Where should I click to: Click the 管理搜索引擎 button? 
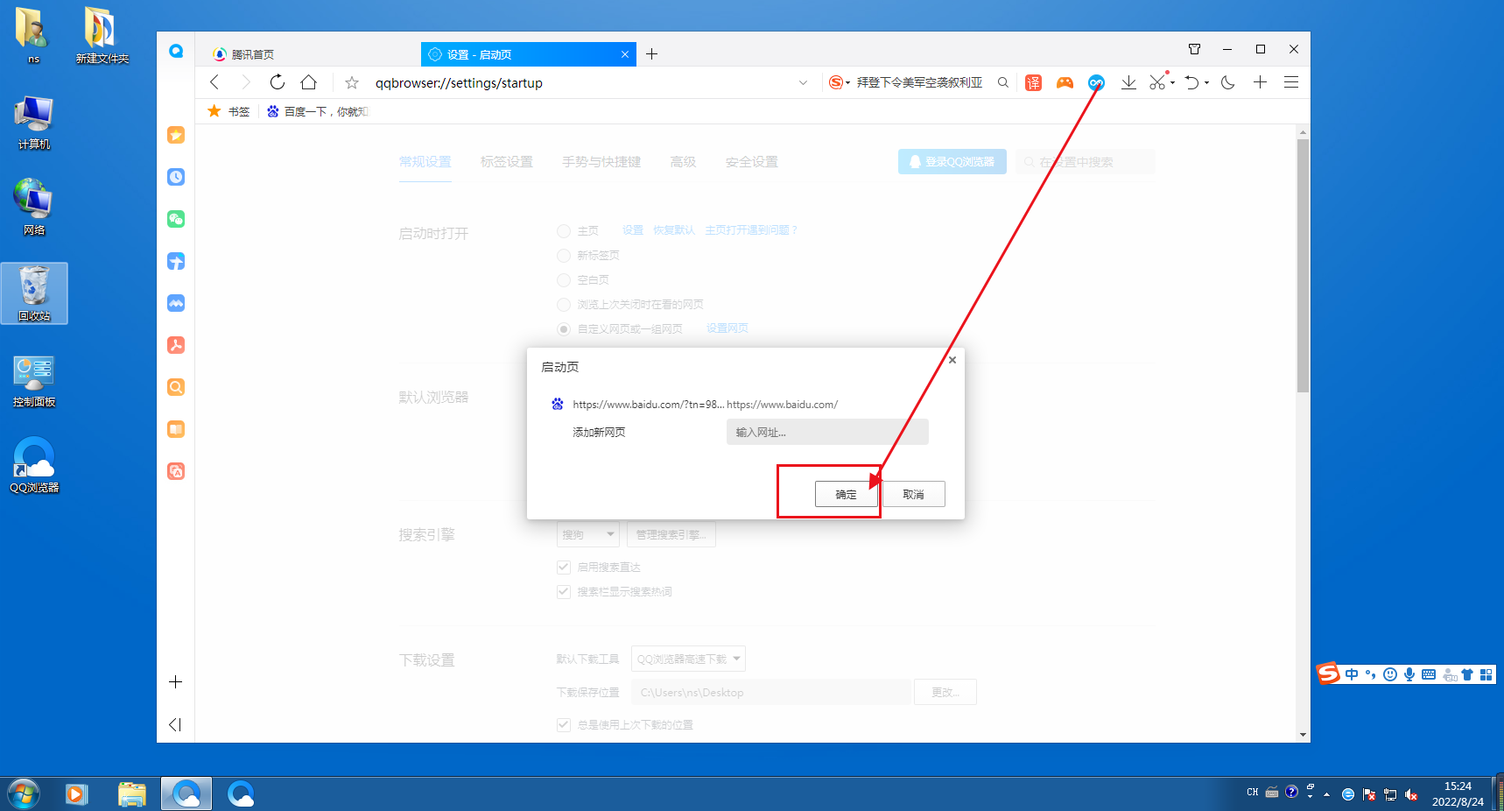coord(671,534)
